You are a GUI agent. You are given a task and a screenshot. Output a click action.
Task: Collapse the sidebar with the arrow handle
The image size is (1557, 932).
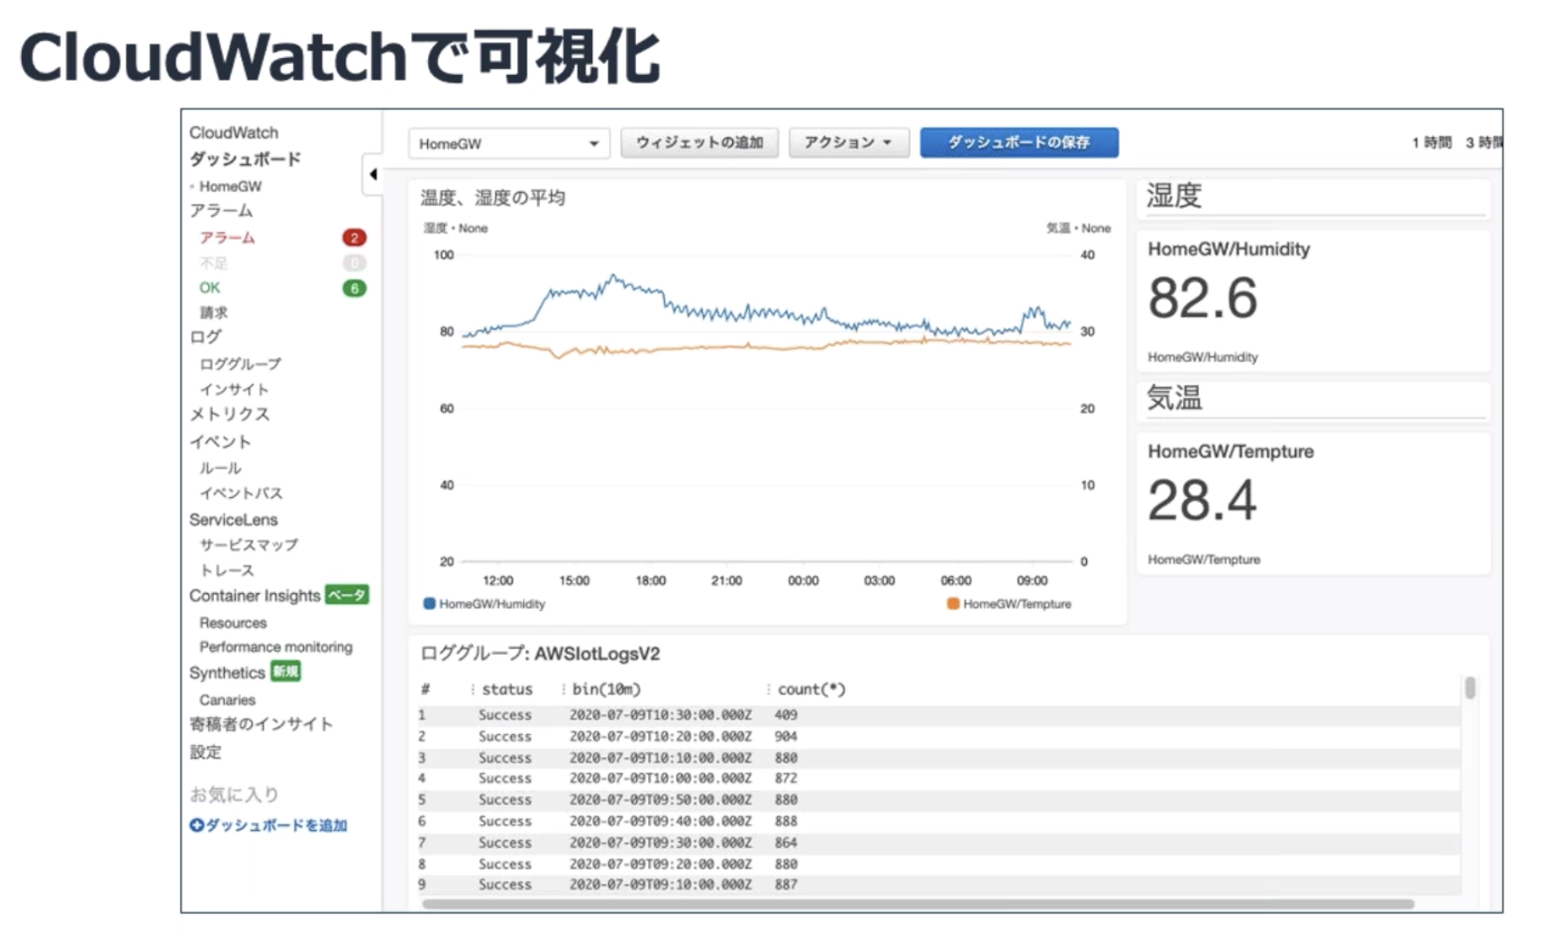[x=372, y=174]
